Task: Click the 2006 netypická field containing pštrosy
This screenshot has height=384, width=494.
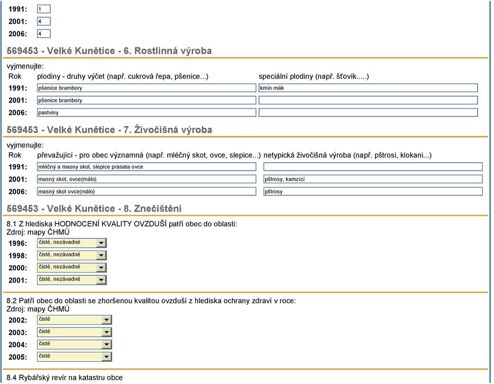Action: pos(373,191)
